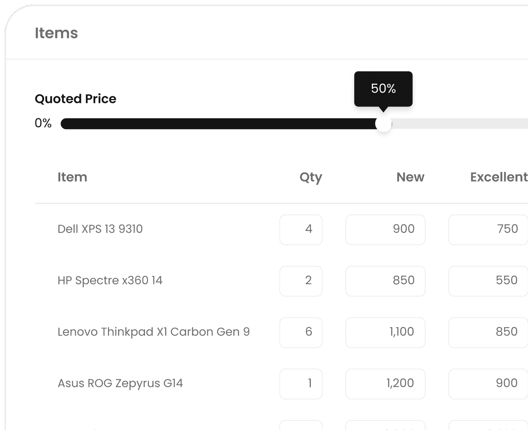Click the New column header
Image resolution: width=528 pixels, height=430 pixels.
point(410,177)
